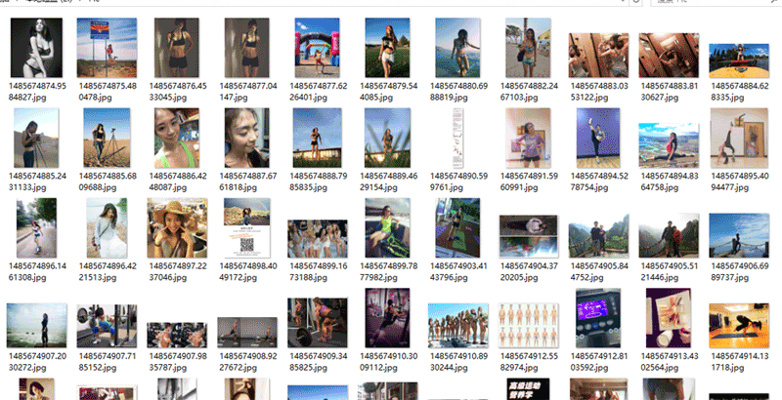The image size is (782, 400).
Task: Click file name 1485674910.3009112.jpg
Action: pos(388,362)
